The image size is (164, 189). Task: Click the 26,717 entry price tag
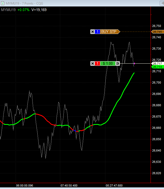click(x=158, y=64)
